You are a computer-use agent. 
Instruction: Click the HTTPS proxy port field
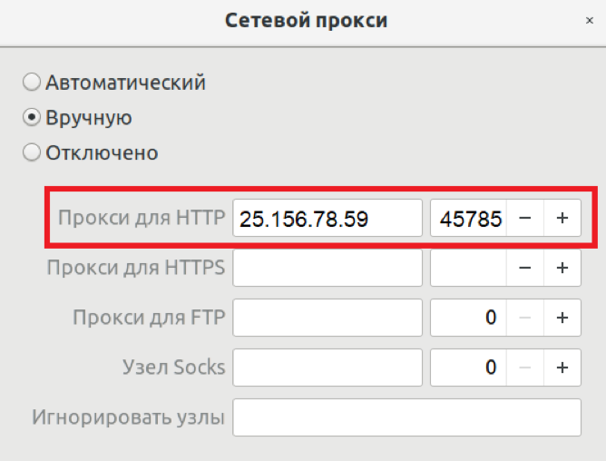tap(468, 268)
